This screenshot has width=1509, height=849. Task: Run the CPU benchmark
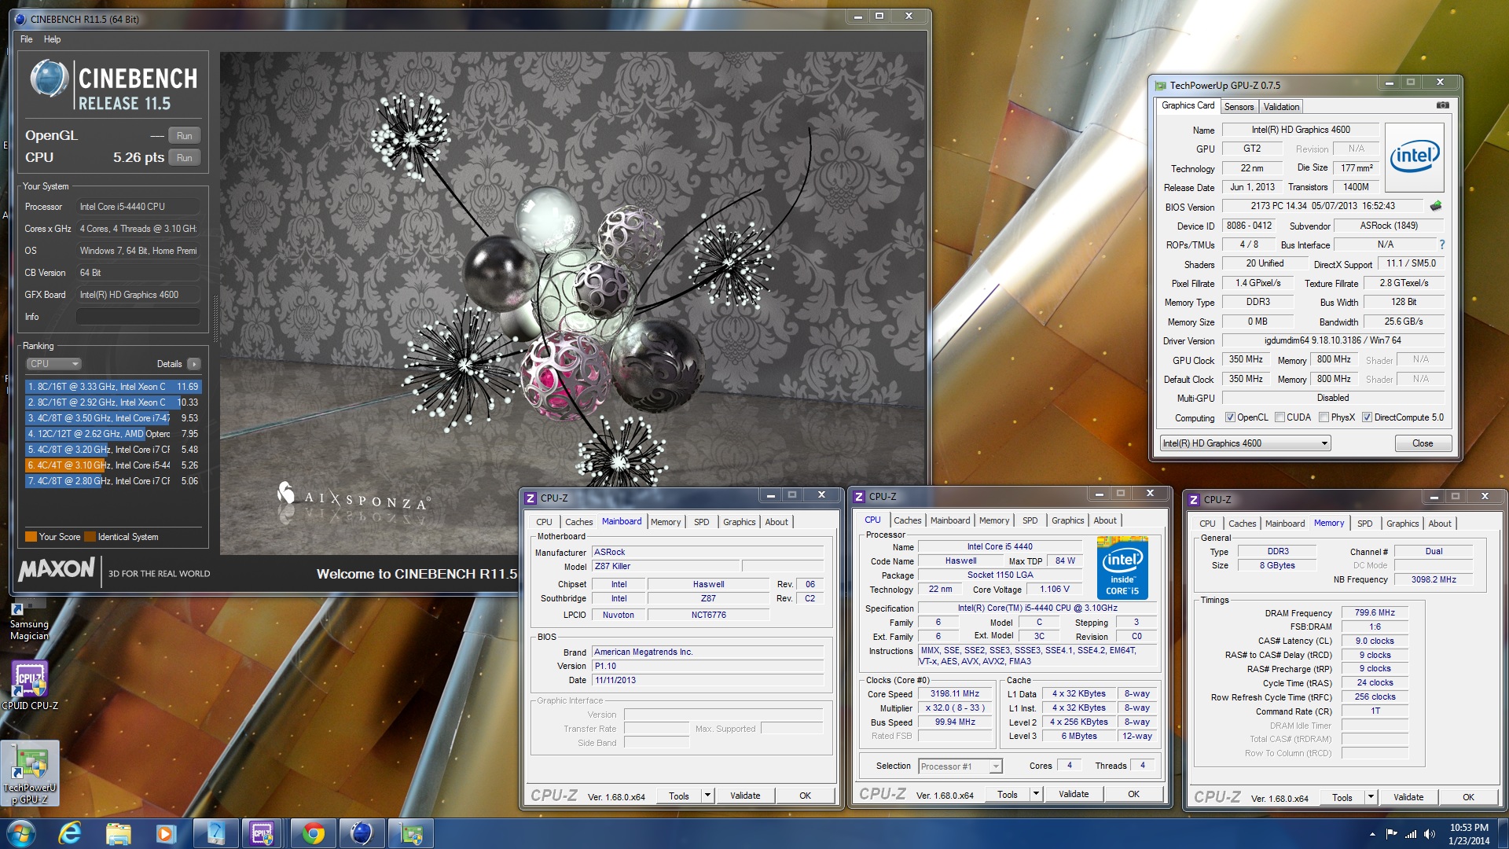185,158
